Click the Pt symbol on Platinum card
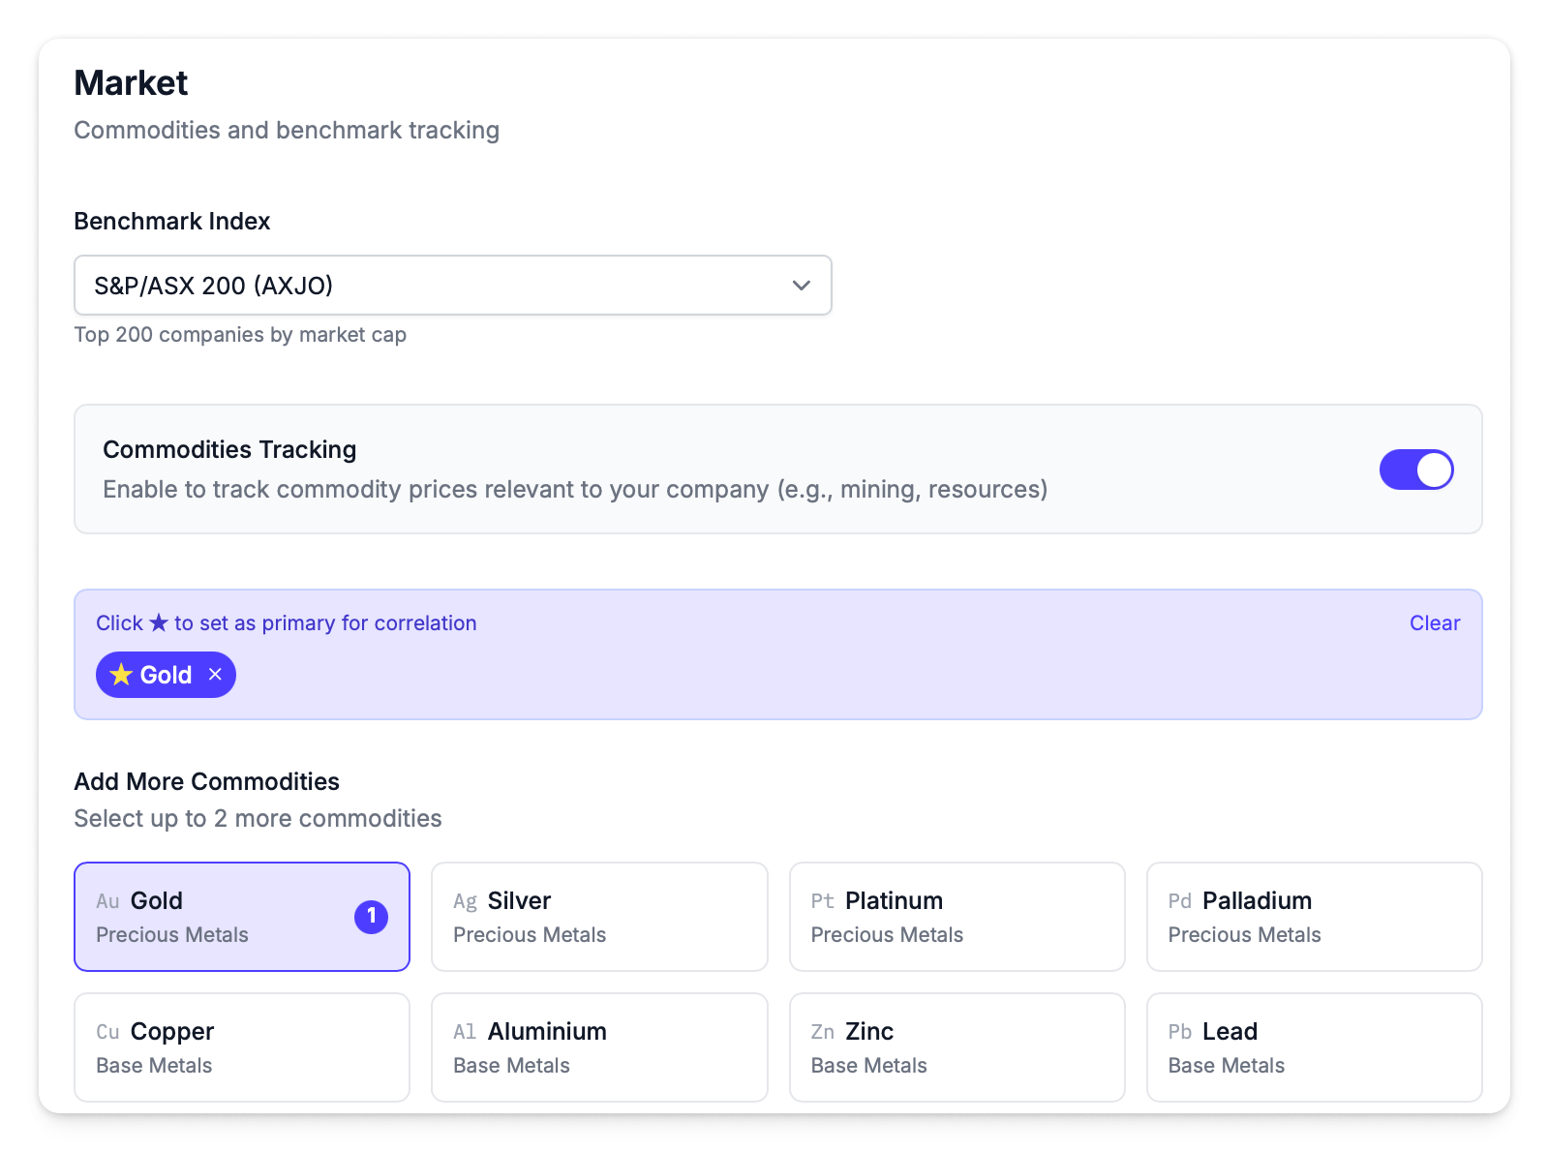1549x1152 pixels. [x=822, y=901]
